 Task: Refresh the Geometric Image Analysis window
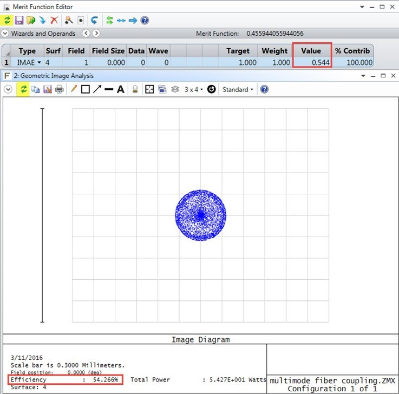(x=23, y=89)
